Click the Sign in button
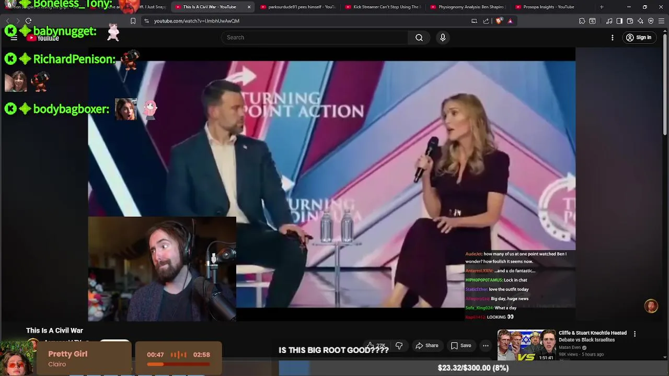Screen dimensions: 669x376 tap(639, 38)
